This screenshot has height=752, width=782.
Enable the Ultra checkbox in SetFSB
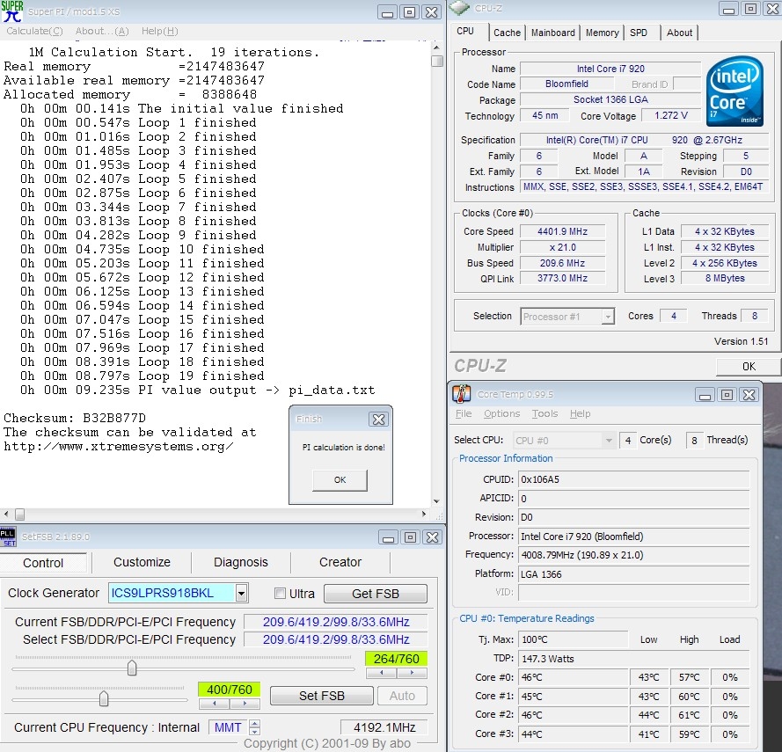click(280, 594)
